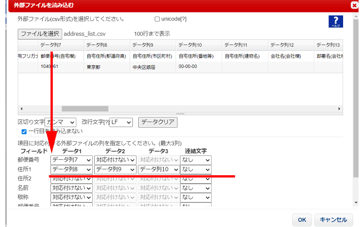This screenshot has height=227, width=364.
Task: Click the preview table right scroll arrow
Action: pyautogui.click(x=339, y=109)
